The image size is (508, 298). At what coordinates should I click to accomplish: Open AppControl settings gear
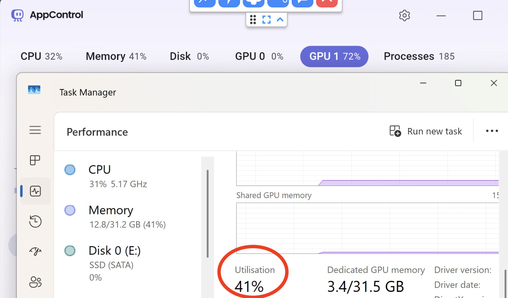404,16
